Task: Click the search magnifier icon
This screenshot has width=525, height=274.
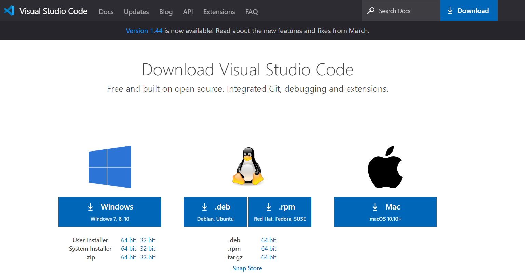Action: click(x=371, y=11)
